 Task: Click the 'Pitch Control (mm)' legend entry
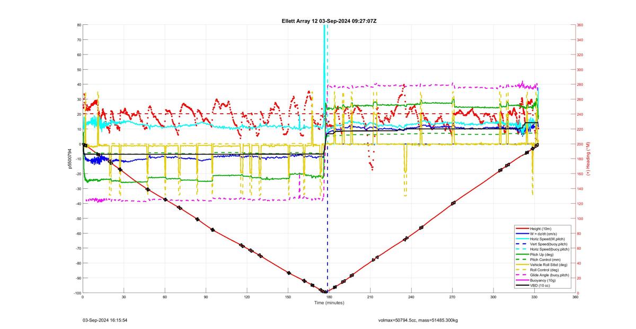[545, 260]
